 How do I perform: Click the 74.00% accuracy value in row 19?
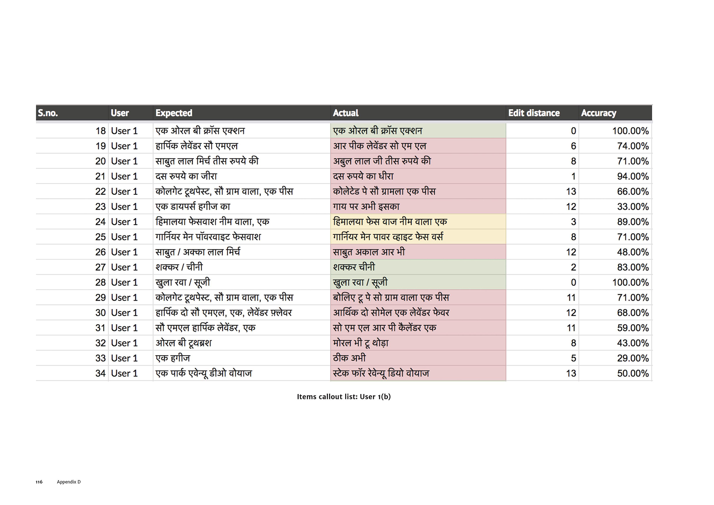click(x=633, y=146)
